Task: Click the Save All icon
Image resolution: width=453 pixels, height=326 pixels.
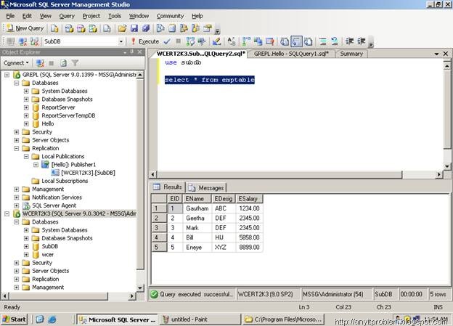Action: 146,28
